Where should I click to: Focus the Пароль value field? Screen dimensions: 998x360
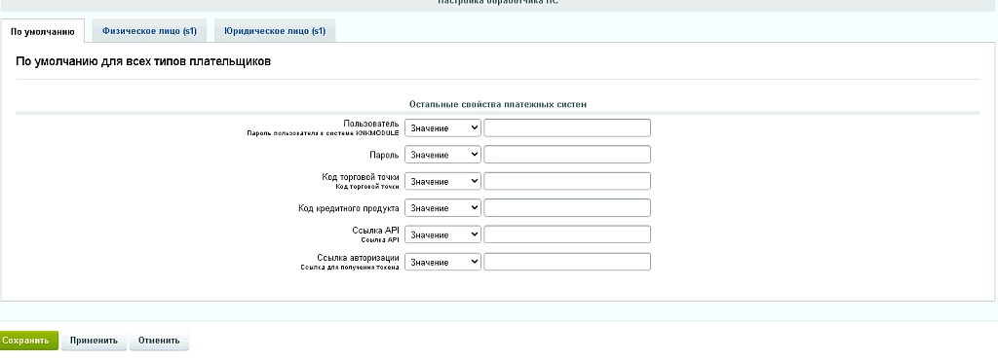point(567,155)
